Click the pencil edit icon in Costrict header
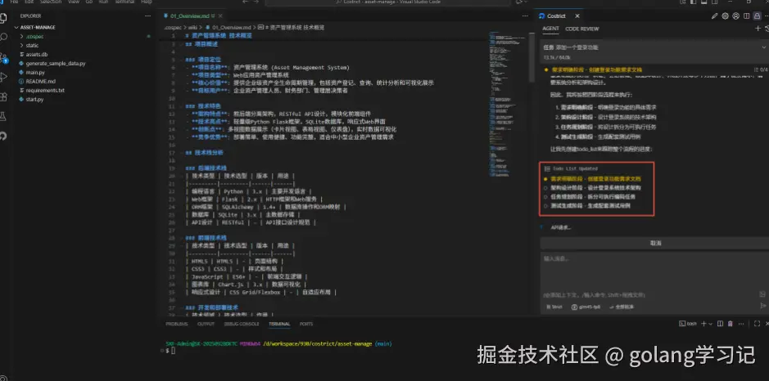Viewport: 769px width, 381px height. point(715,16)
